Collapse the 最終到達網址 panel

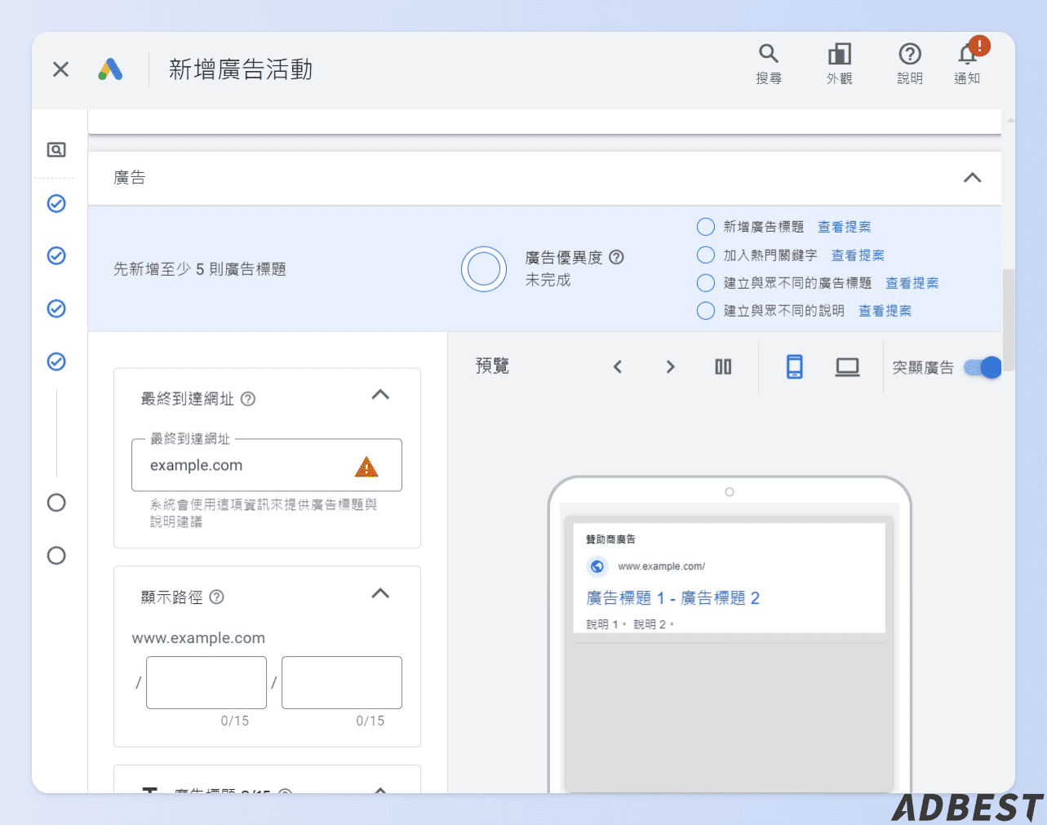(x=379, y=394)
